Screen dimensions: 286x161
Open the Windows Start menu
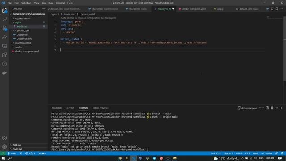point(3,158)
